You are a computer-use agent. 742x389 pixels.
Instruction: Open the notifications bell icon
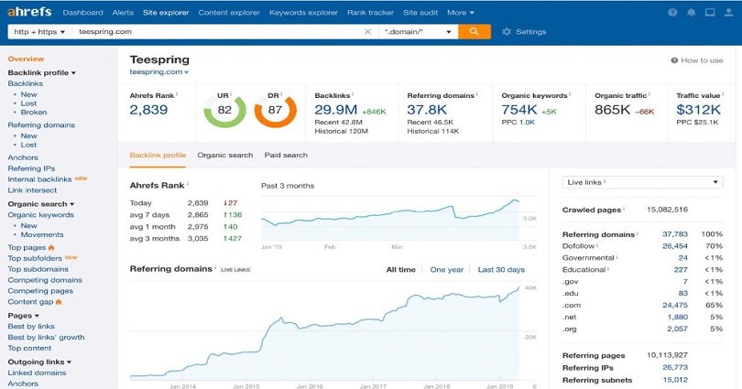pyautogui.click(x=692, y=13)
